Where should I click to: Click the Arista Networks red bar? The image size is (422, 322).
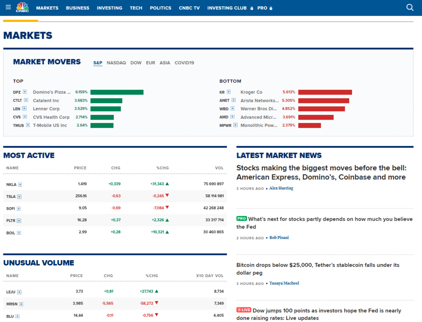323,101
